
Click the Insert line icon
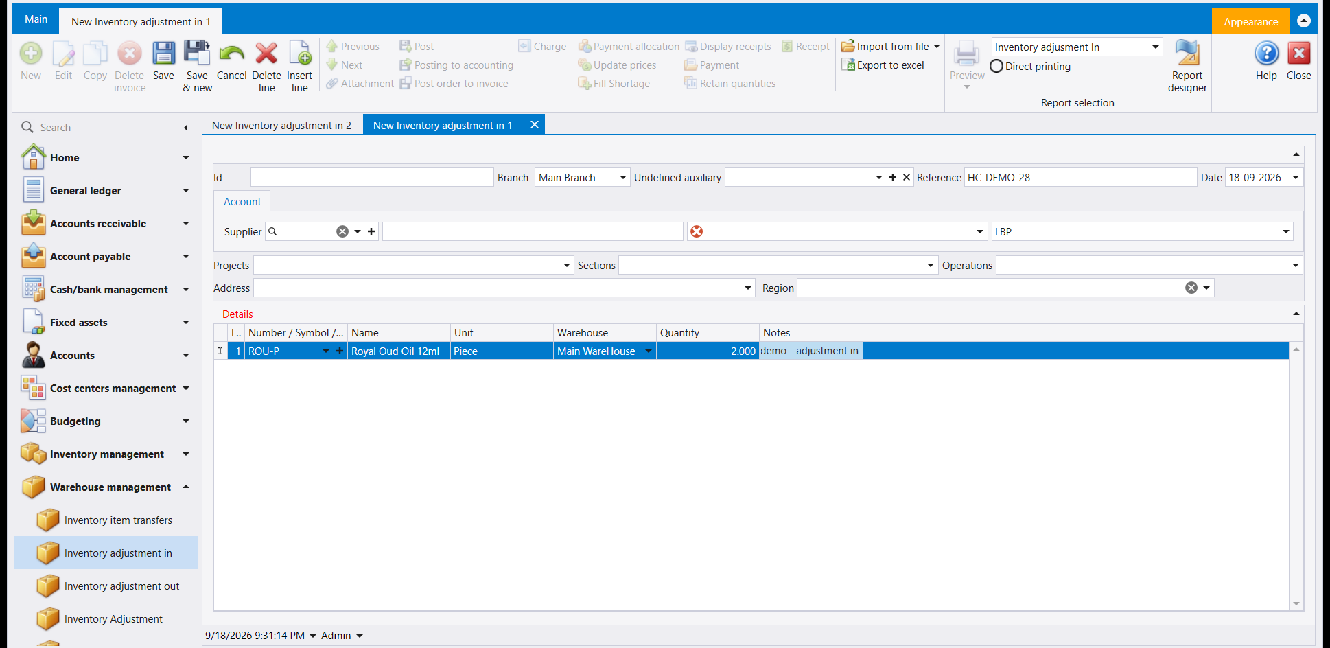pos(300,66)
